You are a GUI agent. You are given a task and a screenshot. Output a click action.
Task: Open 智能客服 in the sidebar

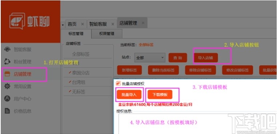click(23, 50)
